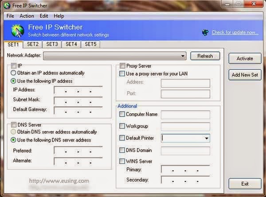Check Use a proxy server for your LAN
Image resolution: width=266 pixels, height=197 pixels.
[x=122, y=73]
